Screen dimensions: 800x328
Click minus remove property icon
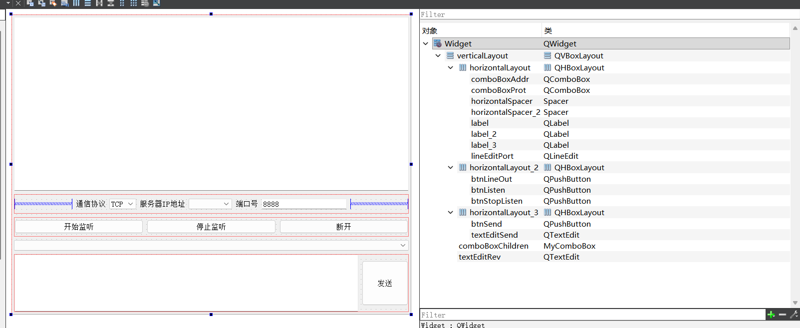[783, 315]
